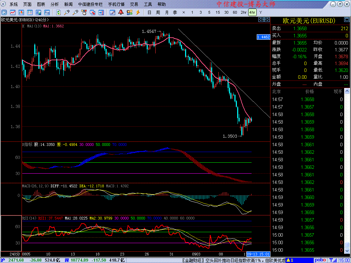Image resolution: width=351 pixels, height=263 pixels.
Task: Click the pobo logo in status bar
Action: (x=321, y=260)
